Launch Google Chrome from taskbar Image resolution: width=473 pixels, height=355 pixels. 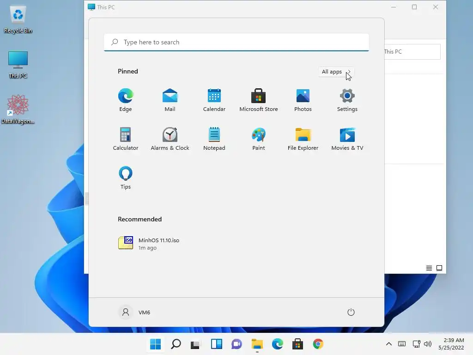318,344
